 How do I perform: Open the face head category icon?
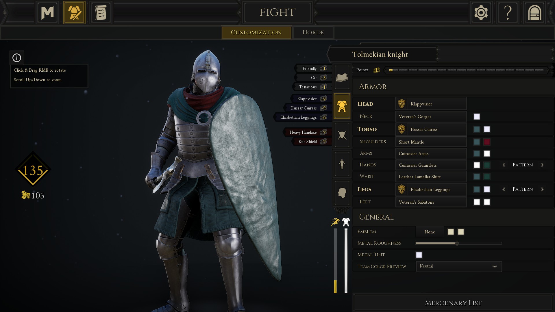tap(342, 193)
